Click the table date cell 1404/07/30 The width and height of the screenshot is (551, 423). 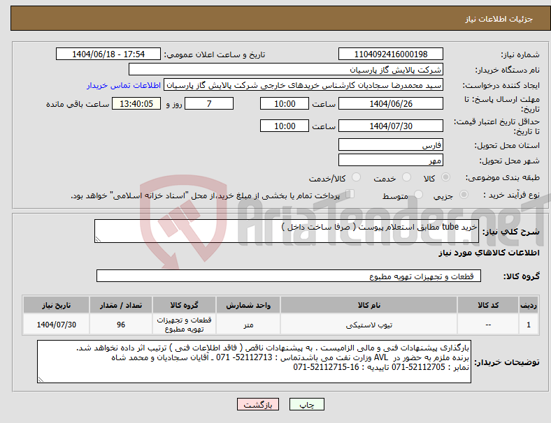point(56,325)
